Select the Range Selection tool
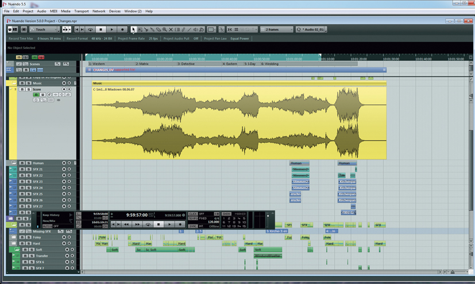This screenshot has height=284, width=475. (x=140, y=30)
